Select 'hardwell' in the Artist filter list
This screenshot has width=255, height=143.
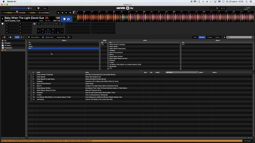[144, 60]
